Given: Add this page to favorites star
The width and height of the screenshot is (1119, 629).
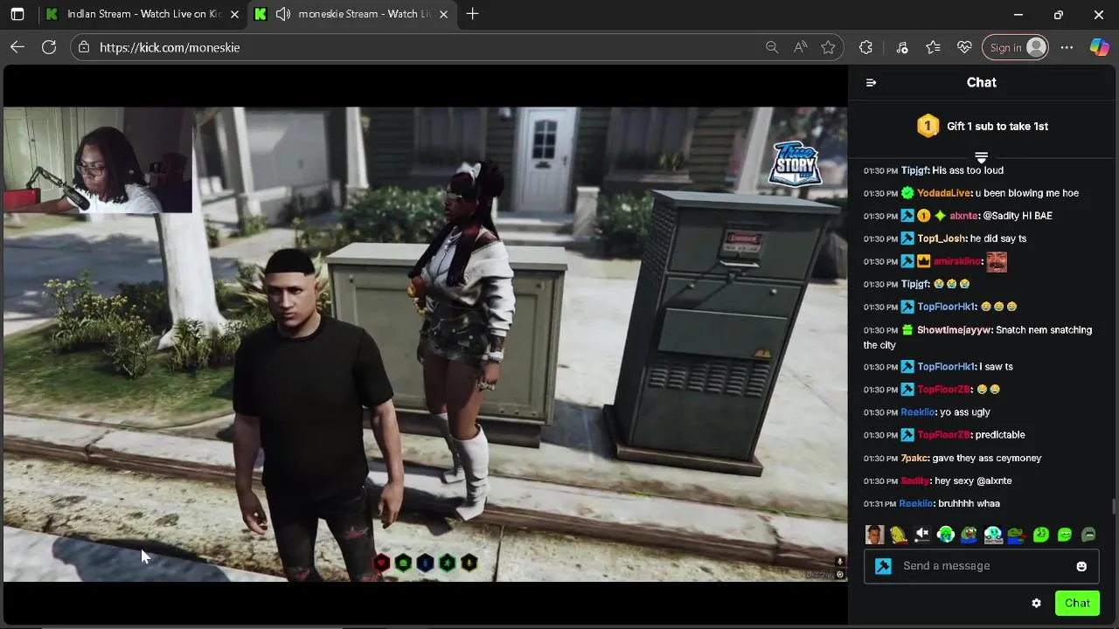Looking at the screenshot, I should (828, 47).
